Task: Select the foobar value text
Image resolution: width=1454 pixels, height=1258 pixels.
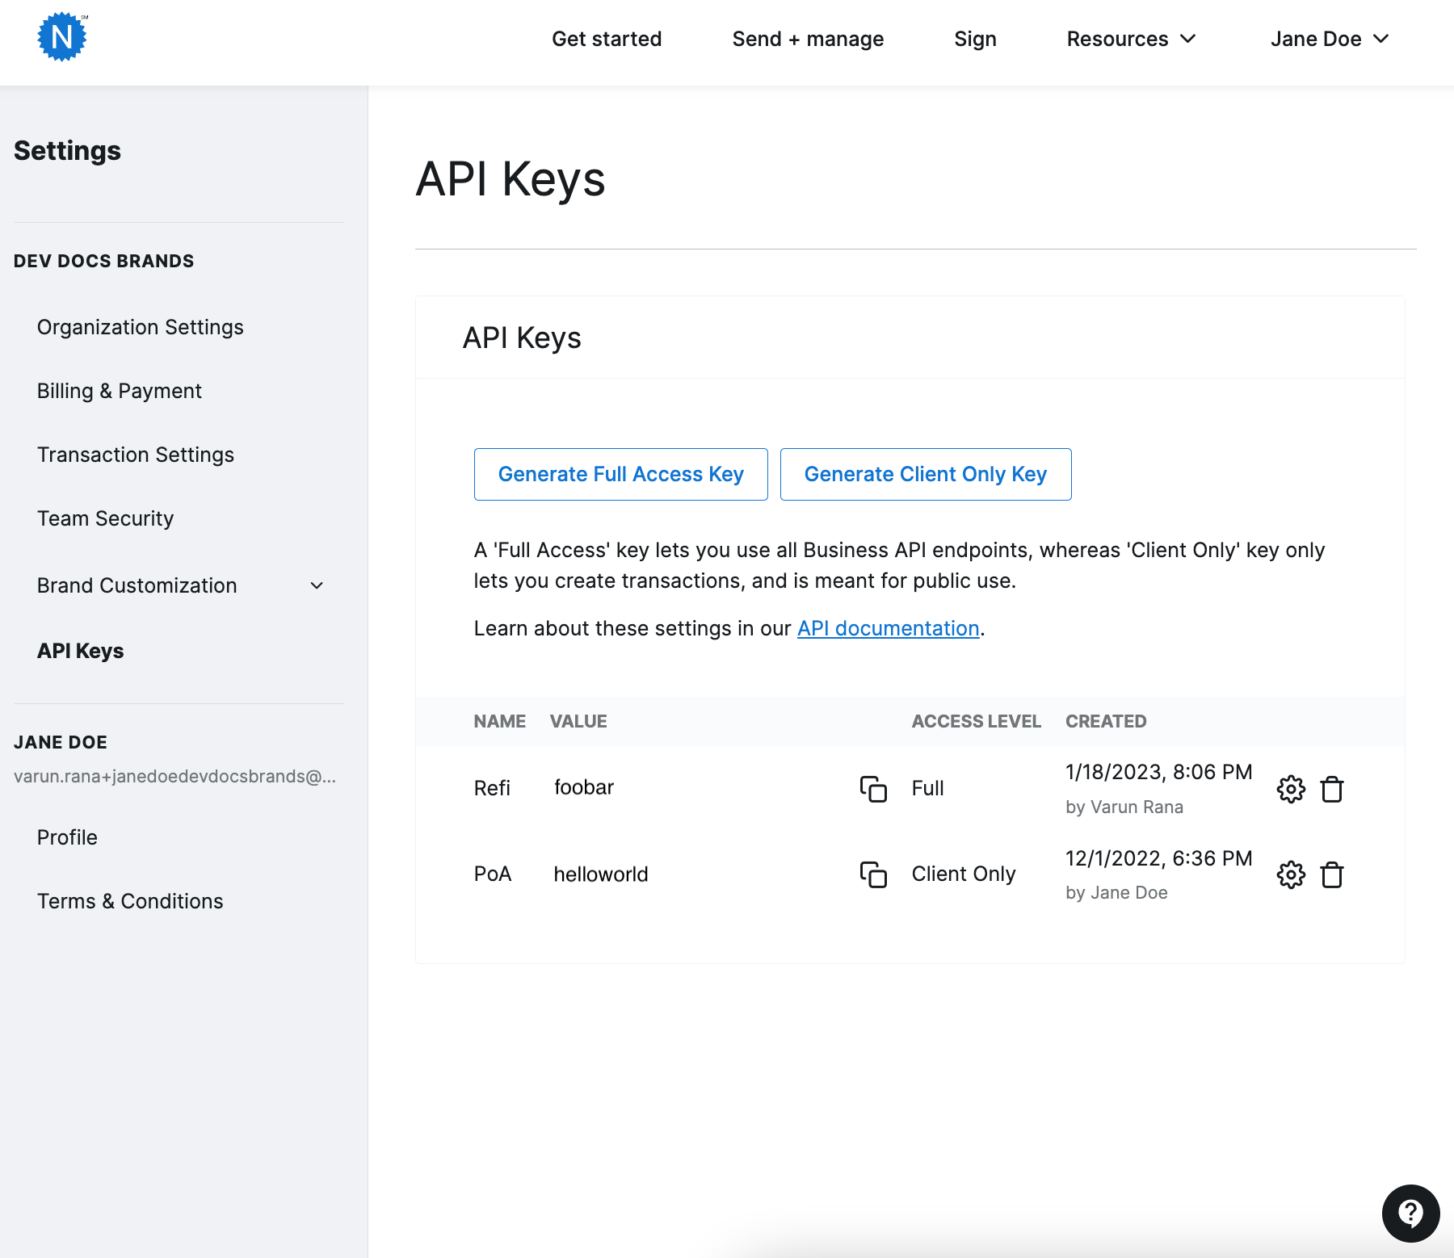Action: click(584, 787)
